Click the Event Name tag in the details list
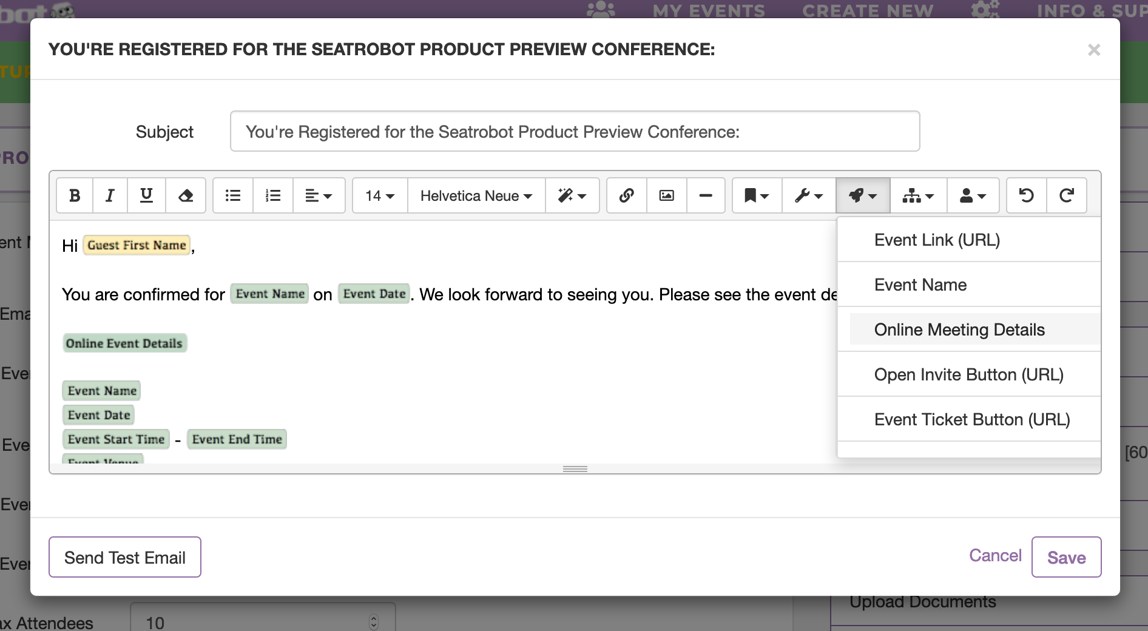The width and height of the screenshot is (1148, 631). coord(102,391)
